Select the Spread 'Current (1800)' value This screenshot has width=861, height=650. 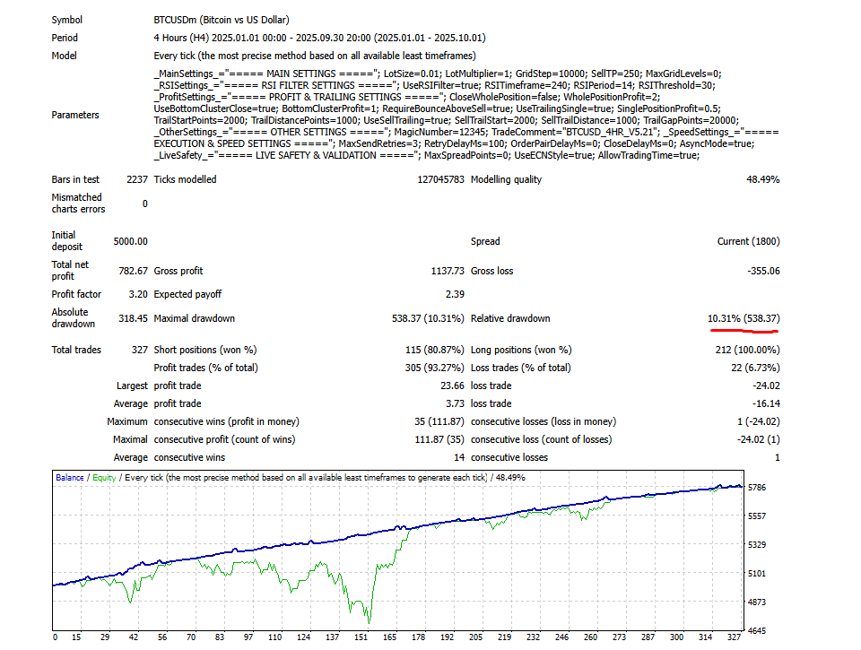[748, 241]
